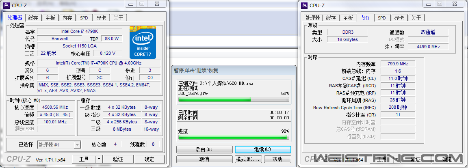Click the CPU-Z icon in the memory window title bar
468x168 pixels.
pyautogui.click(x=304, y=5)
